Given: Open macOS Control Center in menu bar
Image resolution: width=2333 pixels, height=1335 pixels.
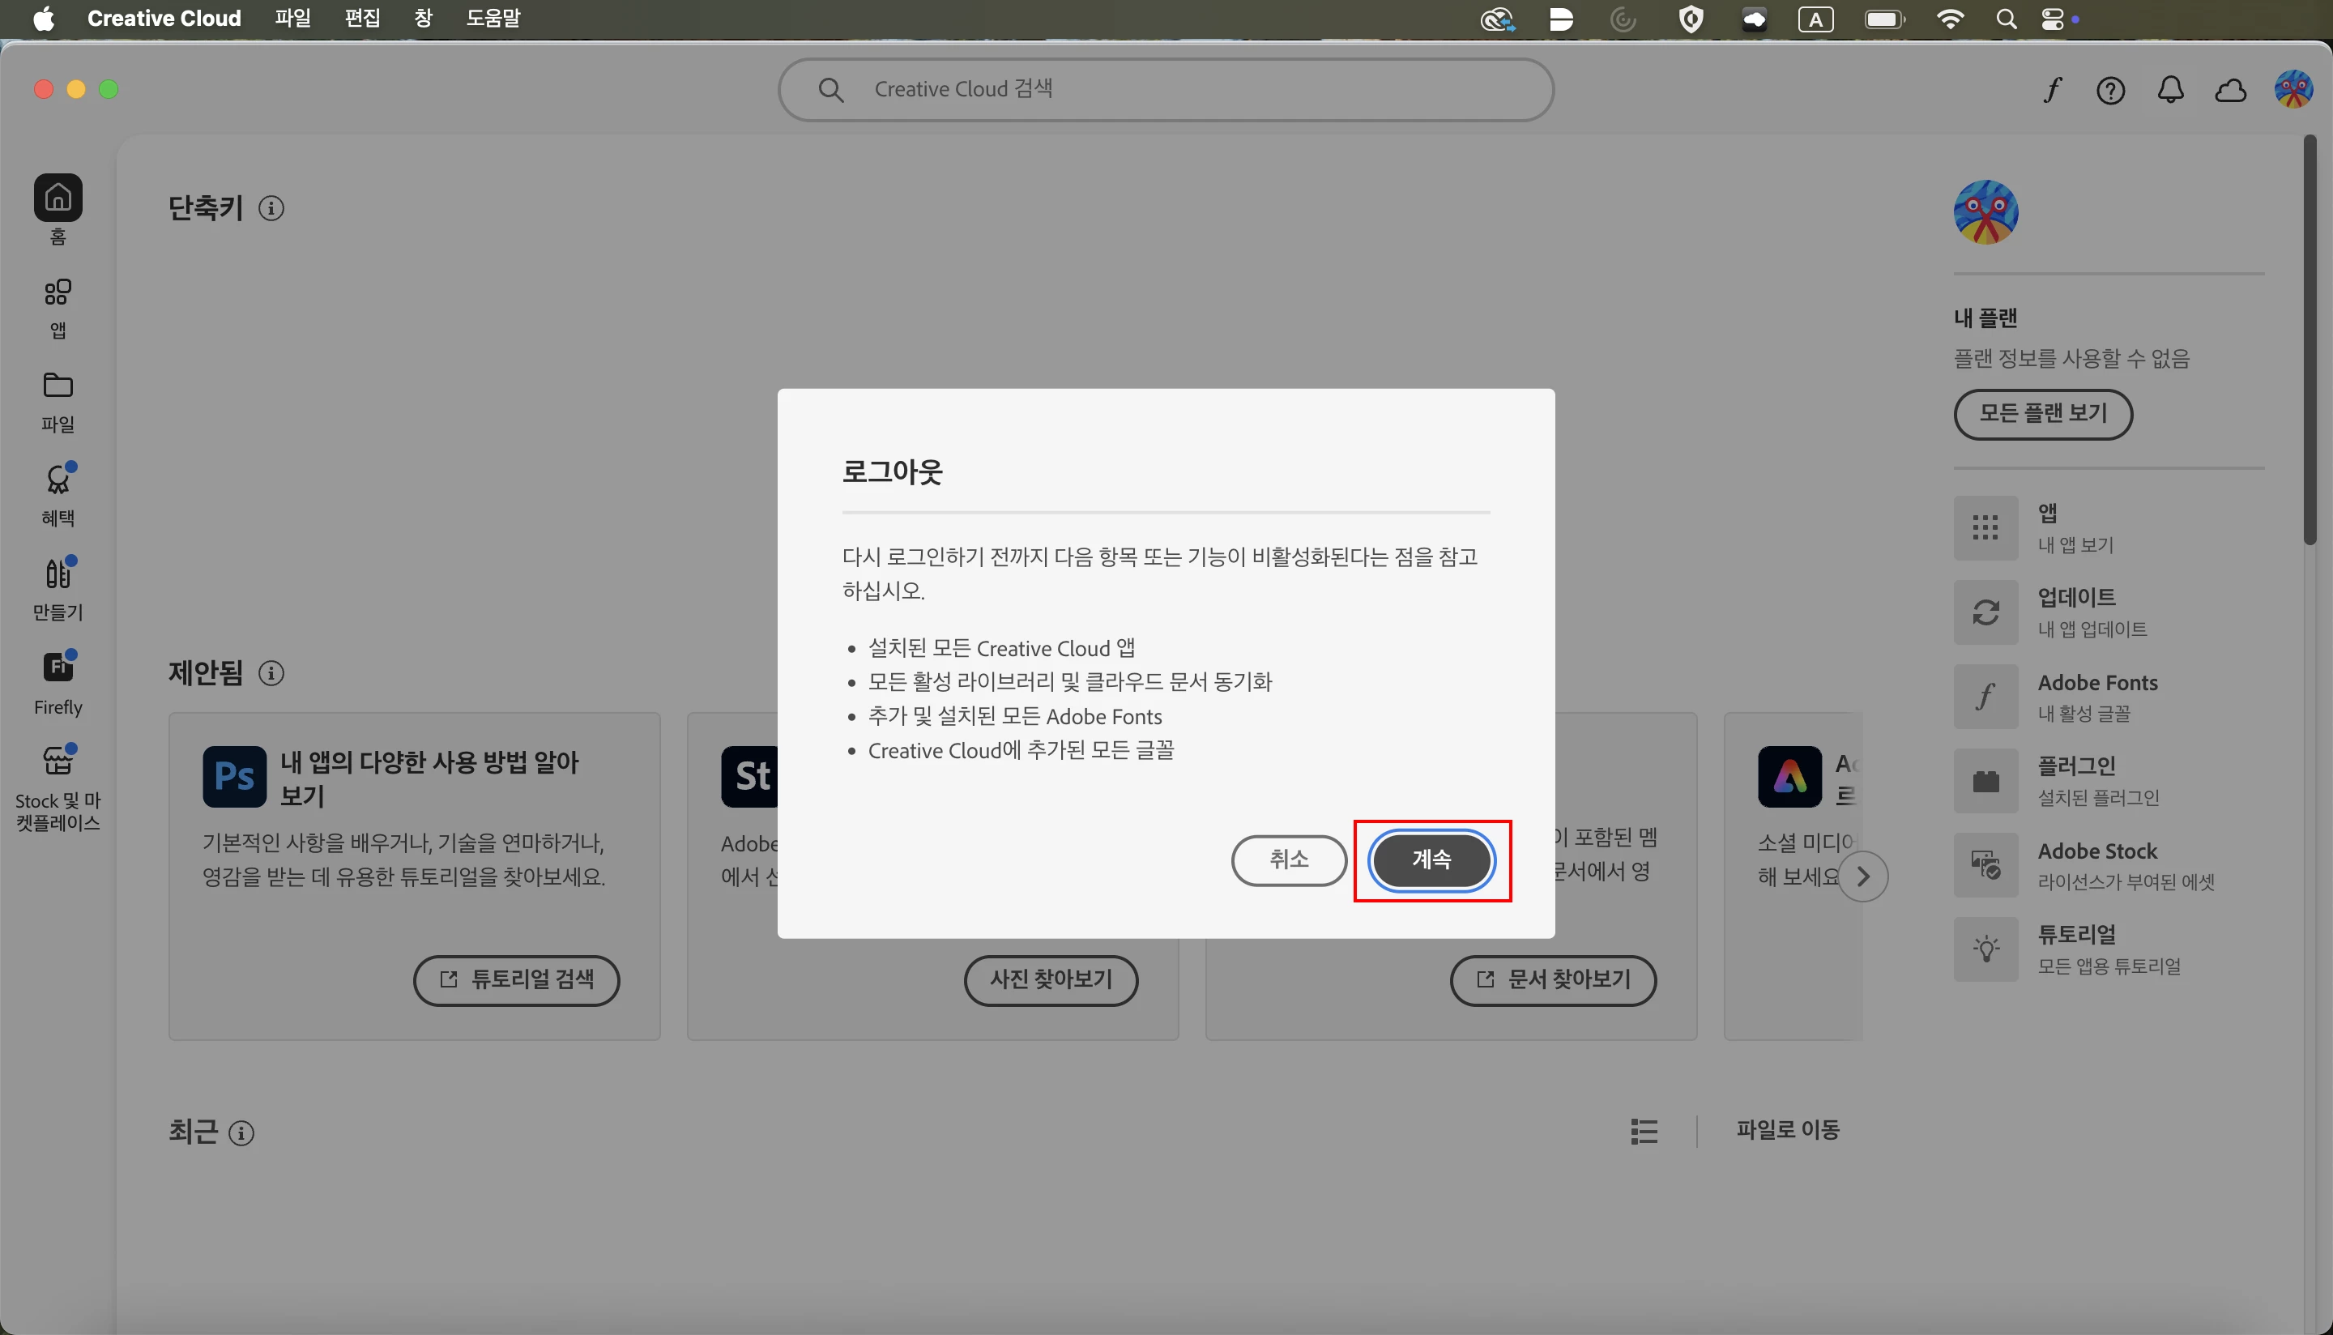Looking at the screenshot, I should click(x=2052, y=19).
